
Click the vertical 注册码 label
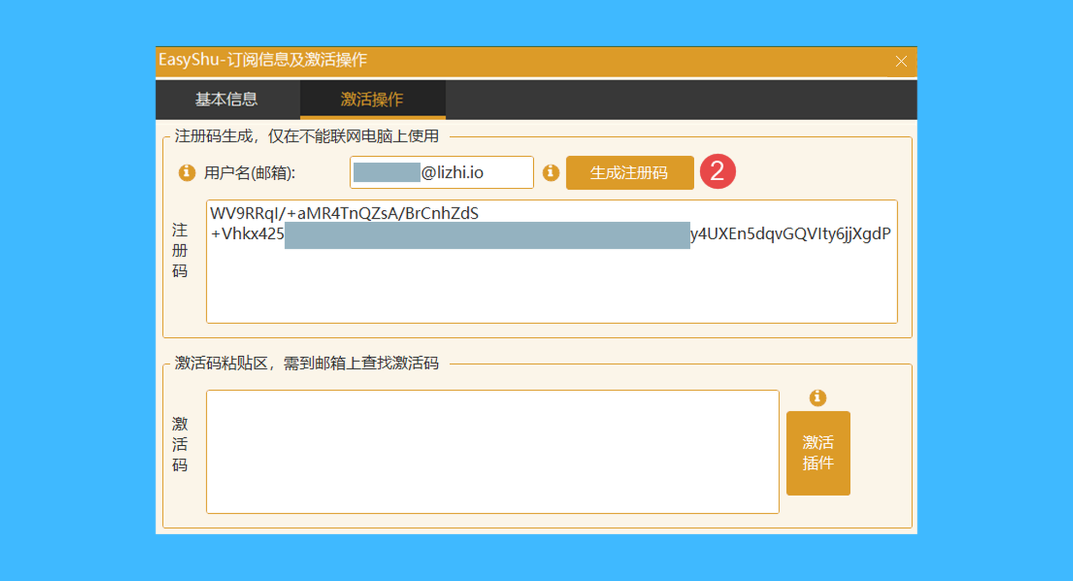point(180,251)
